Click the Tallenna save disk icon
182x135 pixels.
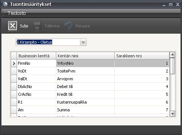click(x=37, y=26)
